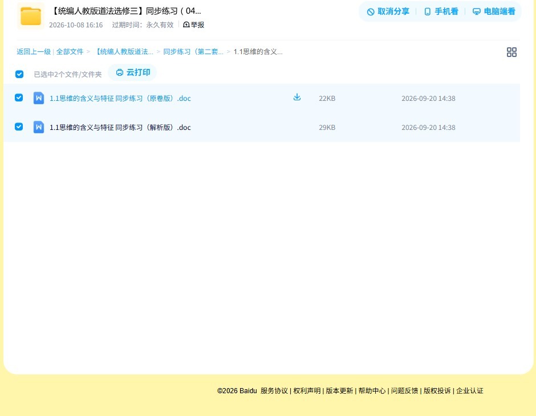Open 手机看 option

441,11
